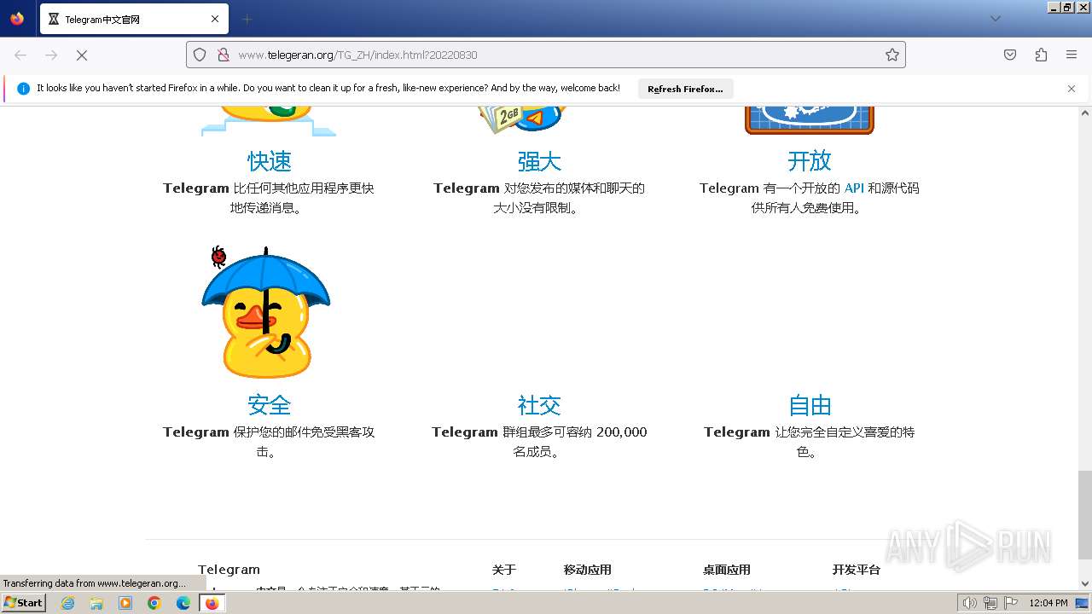Close the Telegram中文官网 tab
Screen dimensions: 1092x614
point(215,19)
